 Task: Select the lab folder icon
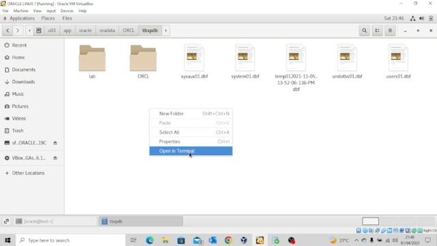coord(92,58)
